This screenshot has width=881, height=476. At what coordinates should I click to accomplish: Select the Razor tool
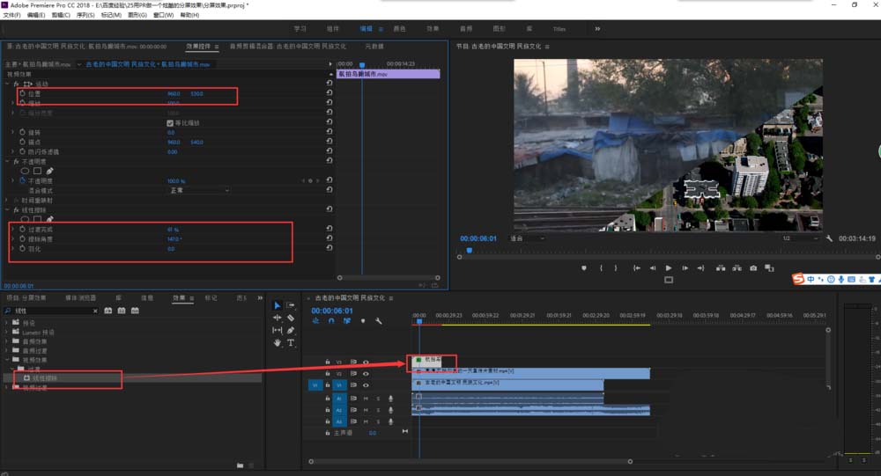tap(291, 318)
